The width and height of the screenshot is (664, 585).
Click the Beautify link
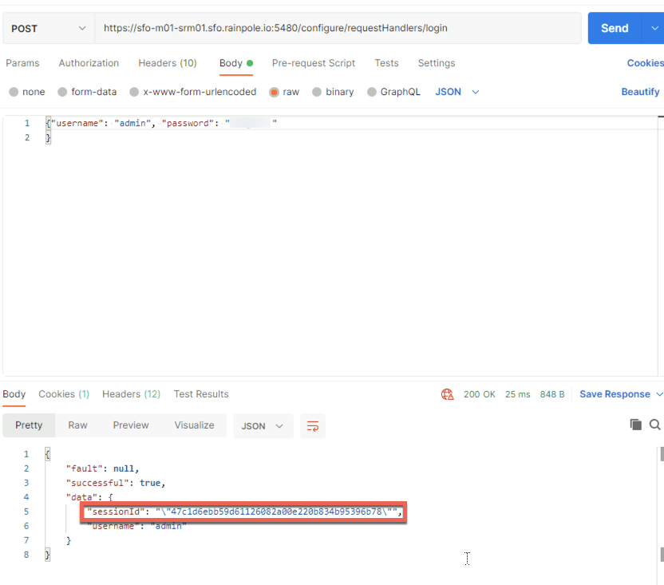(x=640, y=92)
